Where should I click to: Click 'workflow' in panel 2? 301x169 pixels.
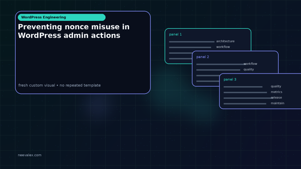pyautogui.click(x=250, y=64)
